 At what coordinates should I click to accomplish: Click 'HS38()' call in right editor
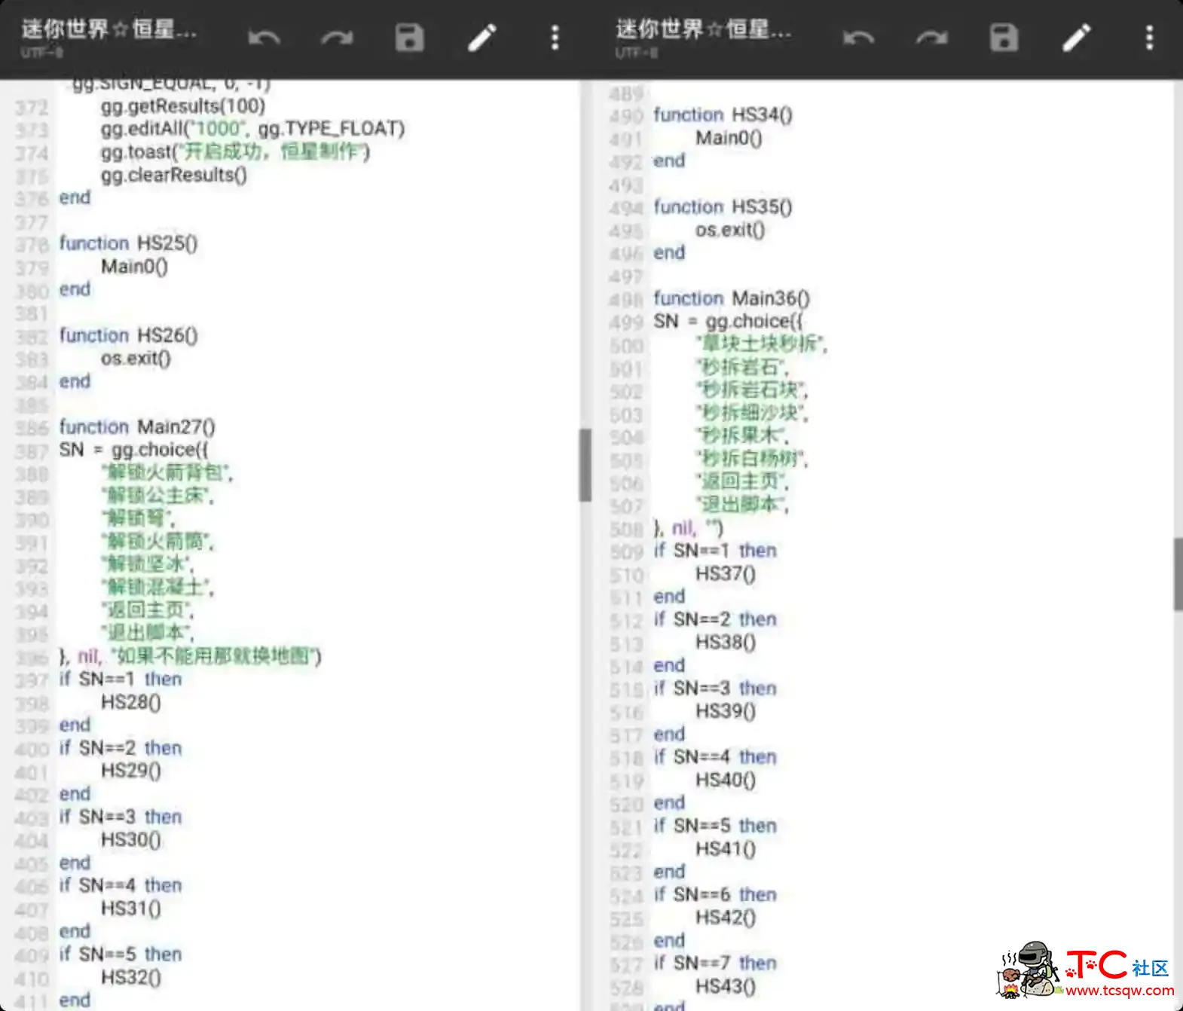coord(726,642)
